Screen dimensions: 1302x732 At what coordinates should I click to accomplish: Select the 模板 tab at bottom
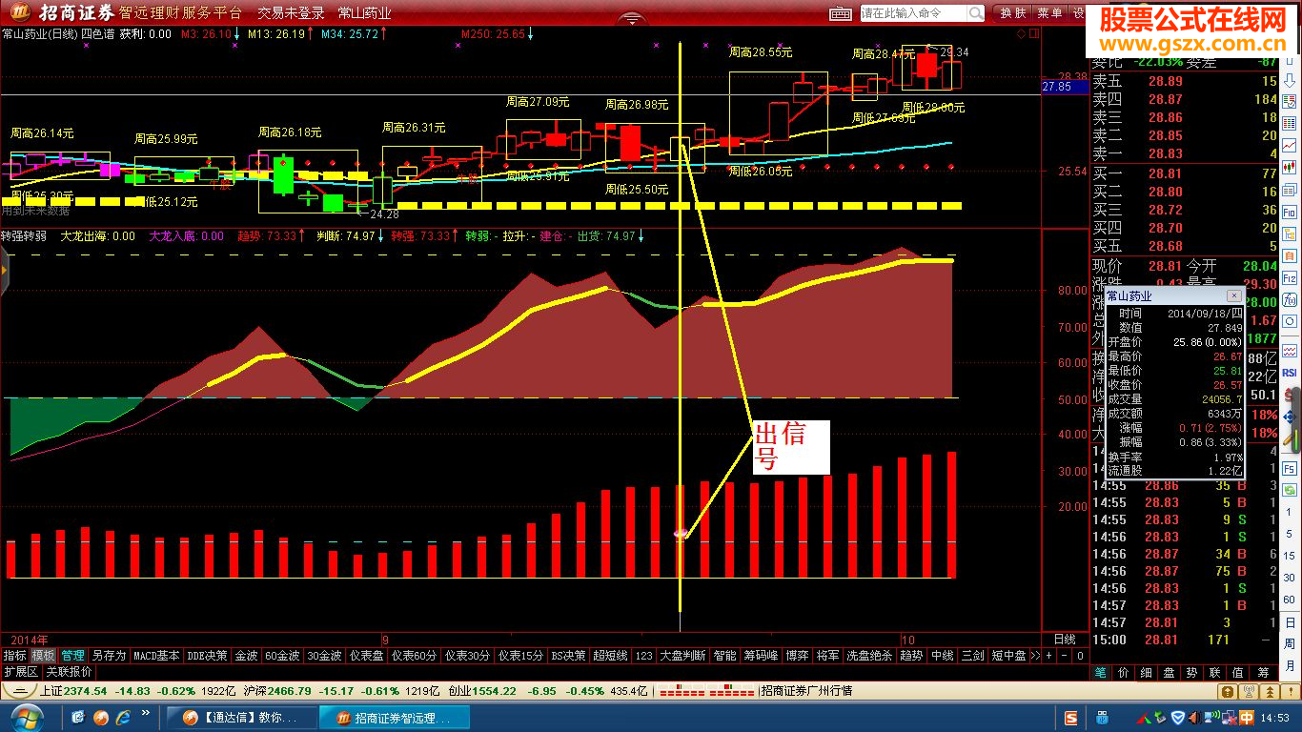[x=44, y=656]
